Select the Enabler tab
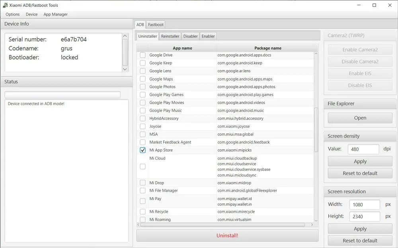The image size is (398, 248). [208, 36]
